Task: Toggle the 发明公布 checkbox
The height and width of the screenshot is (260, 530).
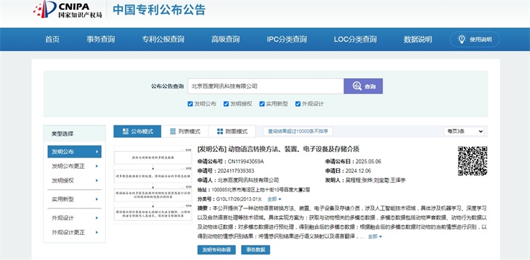Action: pyautogui.click(x=190, y=104)
